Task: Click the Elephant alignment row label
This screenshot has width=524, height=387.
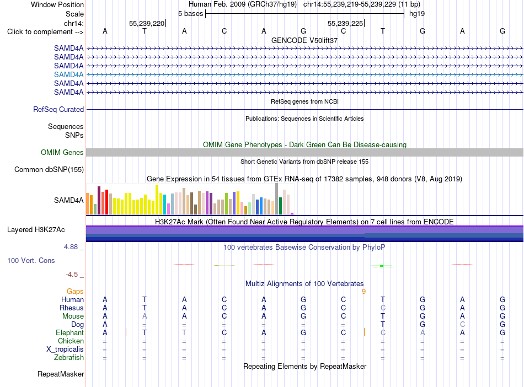Action: [x=69, y=332]
